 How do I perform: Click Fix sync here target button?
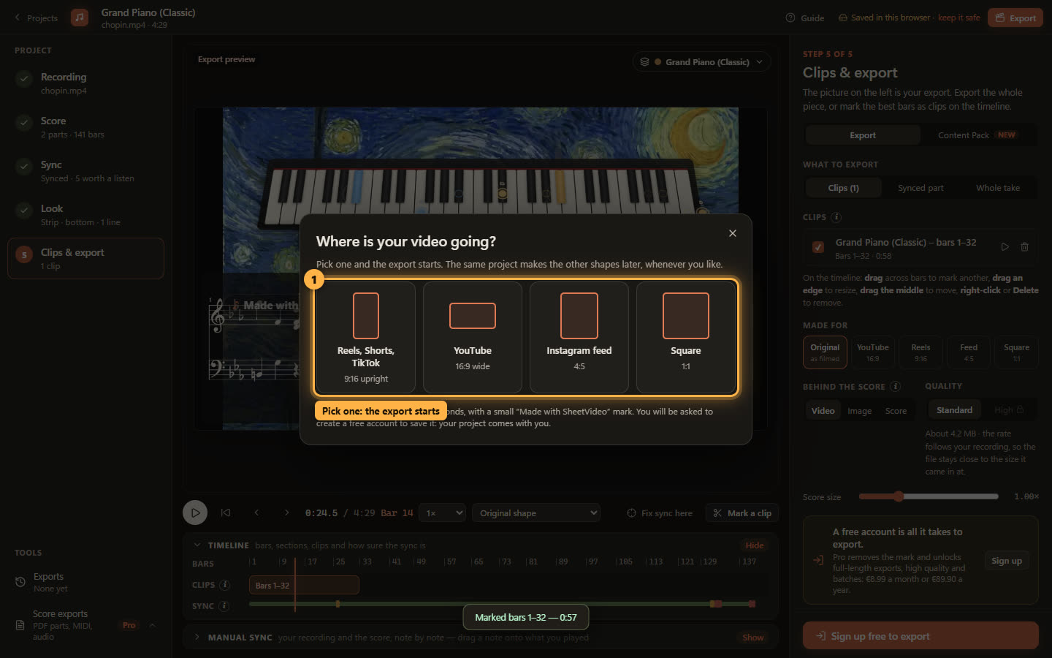tap(660, 513)
